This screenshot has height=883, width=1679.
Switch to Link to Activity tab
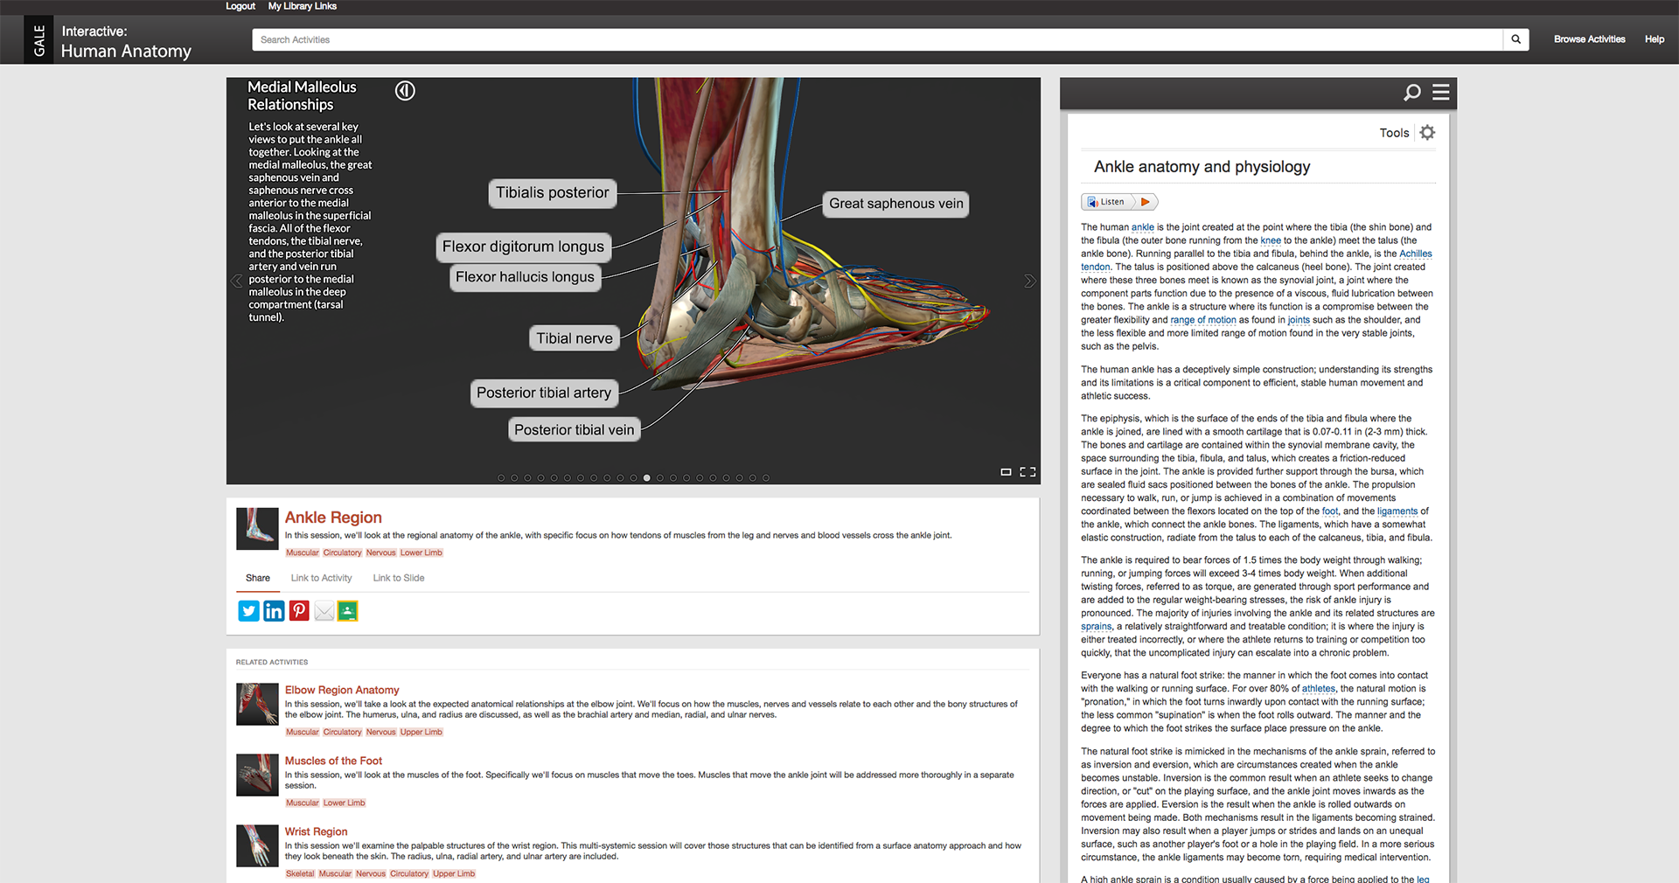[321, 578]
